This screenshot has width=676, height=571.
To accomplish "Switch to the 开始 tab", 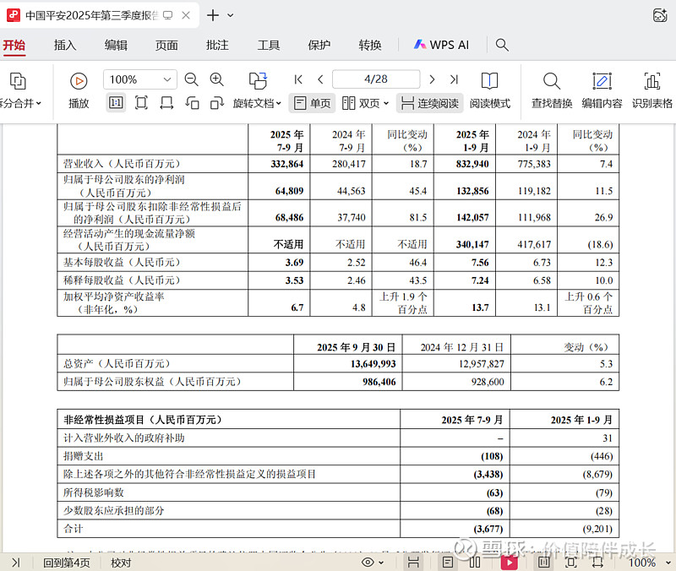I will (x=14, y=45).
